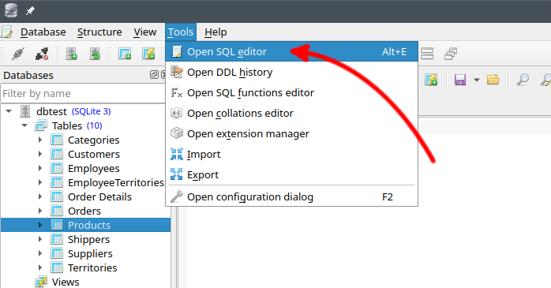
Task: Click the connect to database plug icon
Action: [17, 54]
